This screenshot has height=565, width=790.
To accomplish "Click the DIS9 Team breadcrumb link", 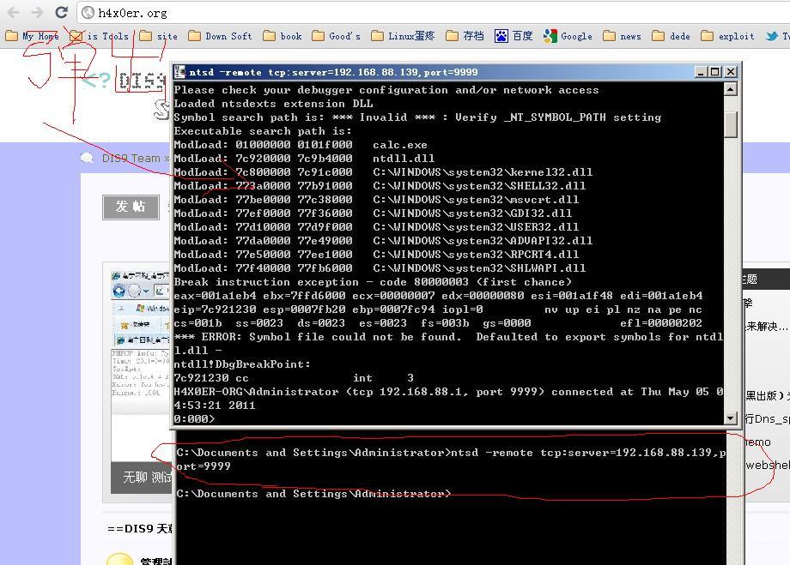I will 131,159.
